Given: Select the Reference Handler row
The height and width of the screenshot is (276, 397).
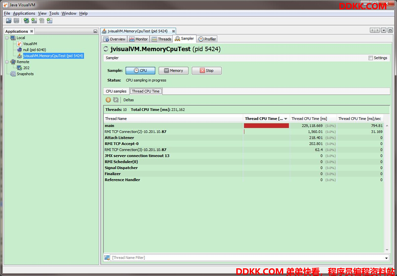Looking at the screenshot, I should pos(244,180).
